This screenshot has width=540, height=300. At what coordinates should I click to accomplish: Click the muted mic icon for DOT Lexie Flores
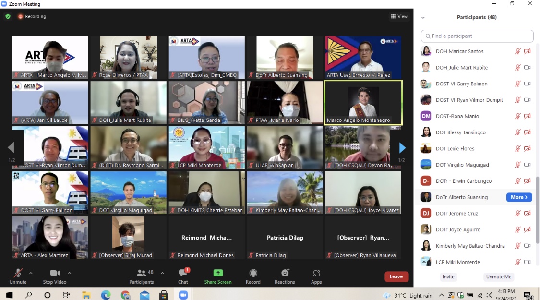click(x=517, y=148)
